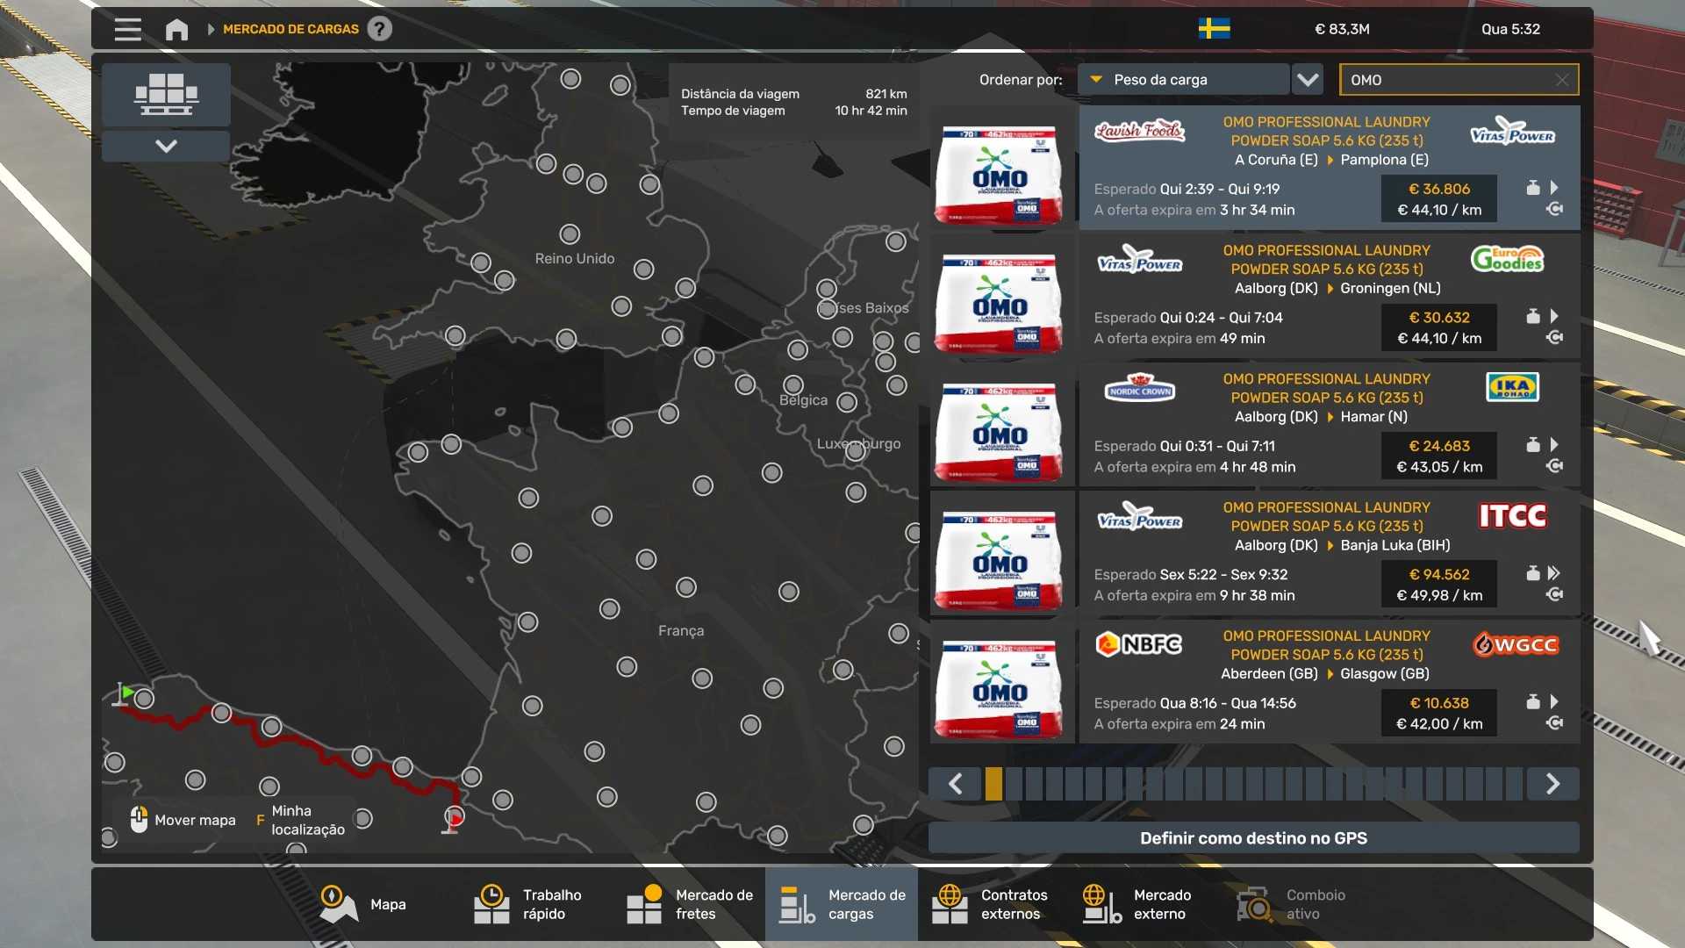Viewport: 1685px width, 948px height.
Task: Open the Mercado externo tab
Action: coord(1147,904)
